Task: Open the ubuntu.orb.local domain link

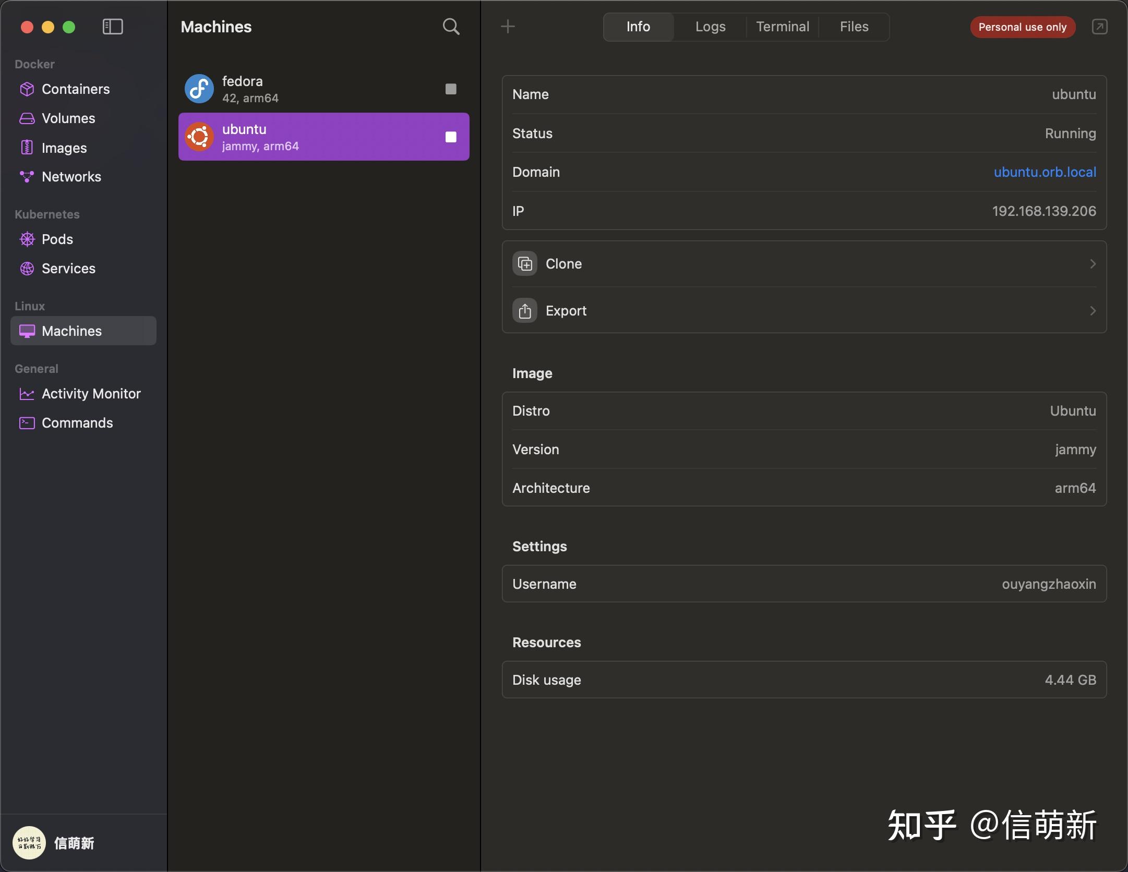Action: (1045, 172)
